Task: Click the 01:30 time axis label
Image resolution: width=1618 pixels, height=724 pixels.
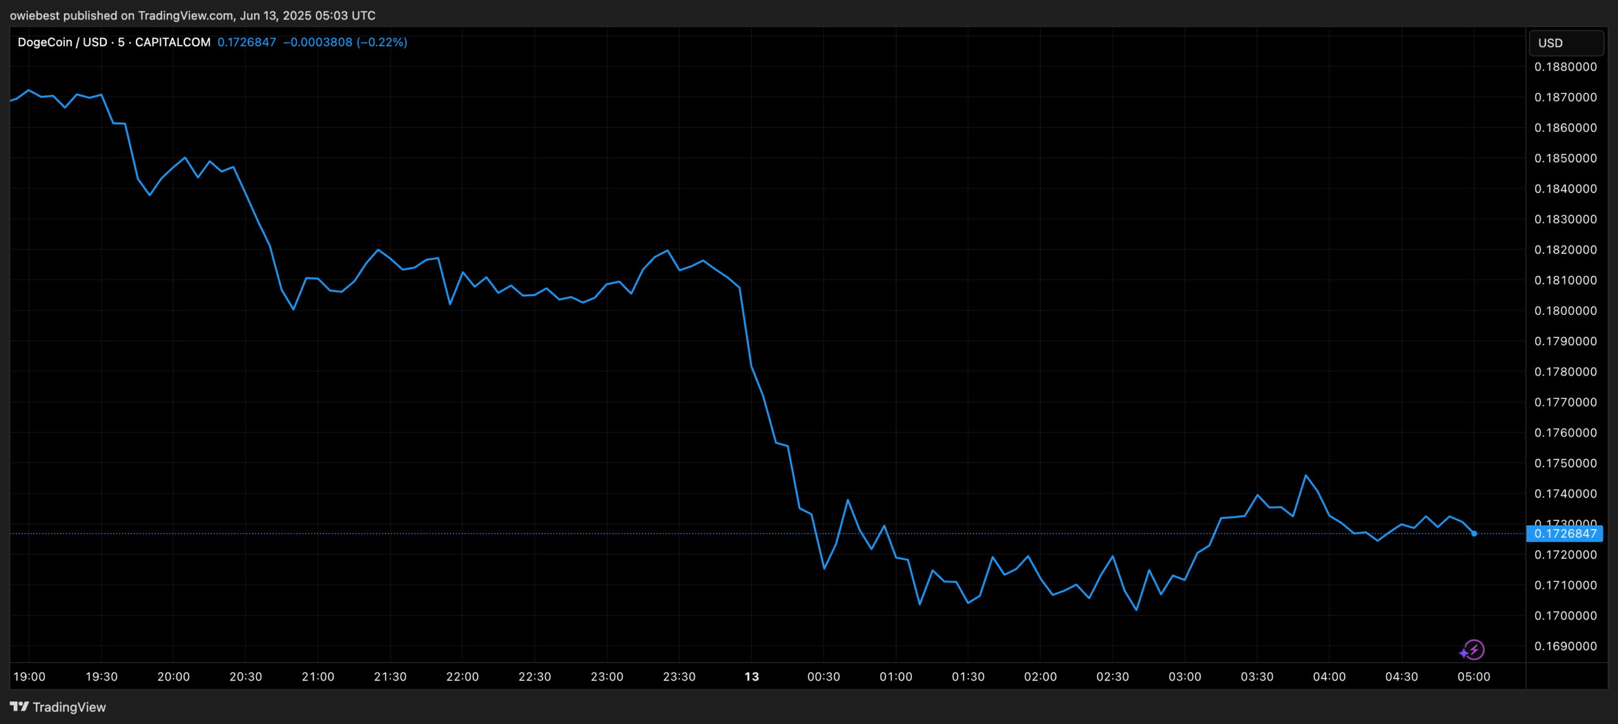Action: [x=968, y=677]
